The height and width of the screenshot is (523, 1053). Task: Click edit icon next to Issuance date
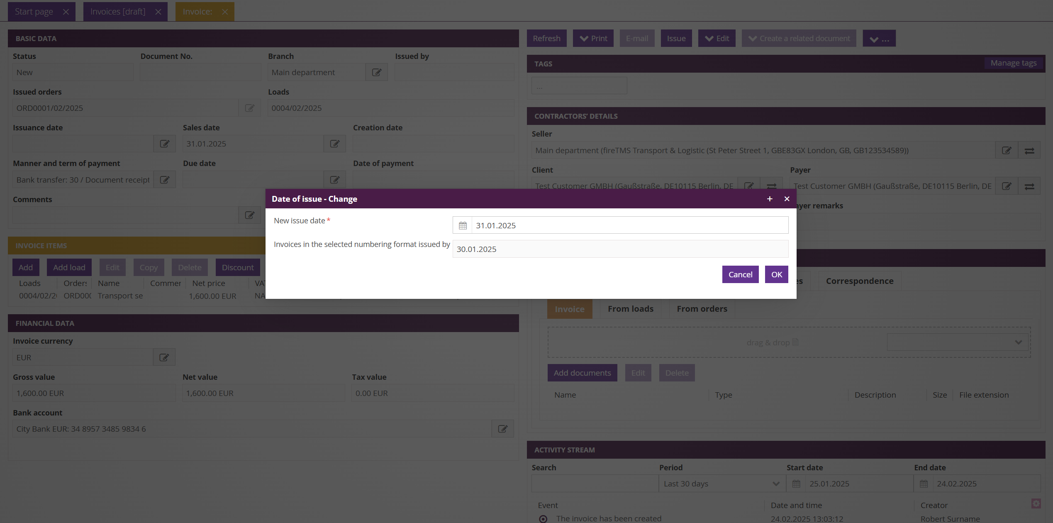tap(165, 144)
